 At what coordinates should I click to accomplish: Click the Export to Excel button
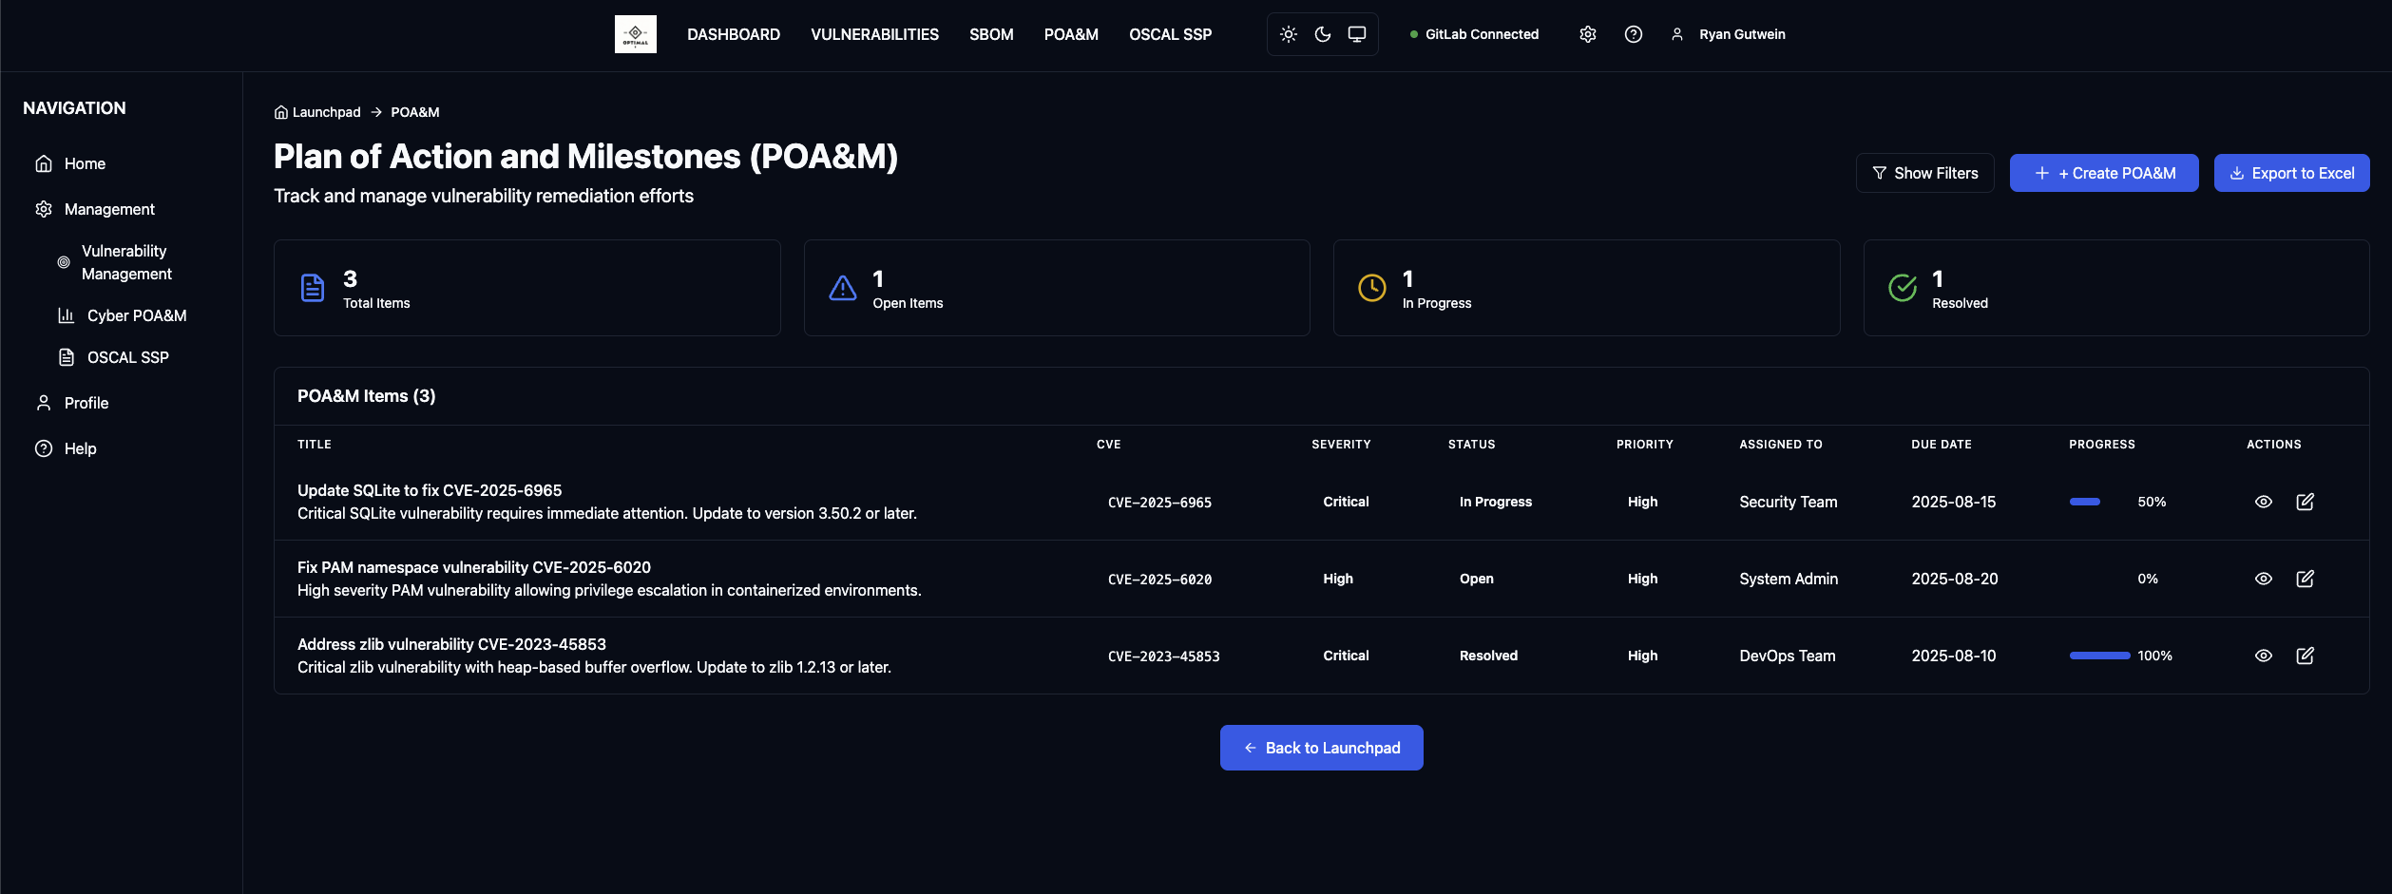click(2291, 173)
